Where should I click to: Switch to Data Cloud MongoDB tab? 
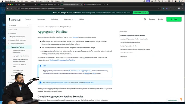(48, 4)
